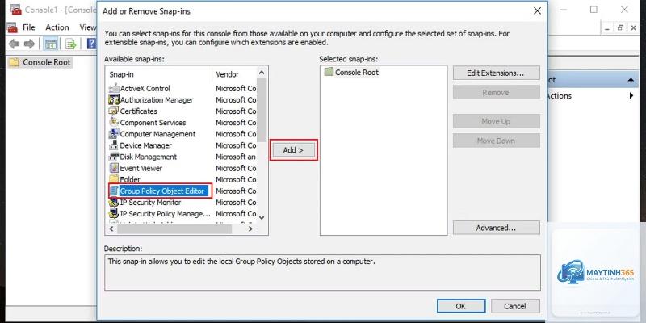The image size is (646, 323).
Task: Click the Forward arrow in Console1 toolbar
Action: pos(29,44)
